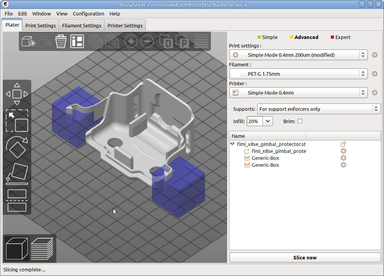Collapse the fimi_x8se_gimbal_protector tree item
The height and width of the screenshot is (276, 384).
pyautogui.click(x=232, y=144)
